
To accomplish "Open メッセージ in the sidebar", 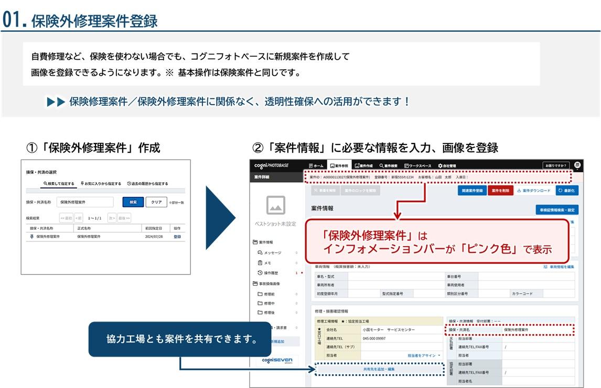I will [x=273, y=253].
